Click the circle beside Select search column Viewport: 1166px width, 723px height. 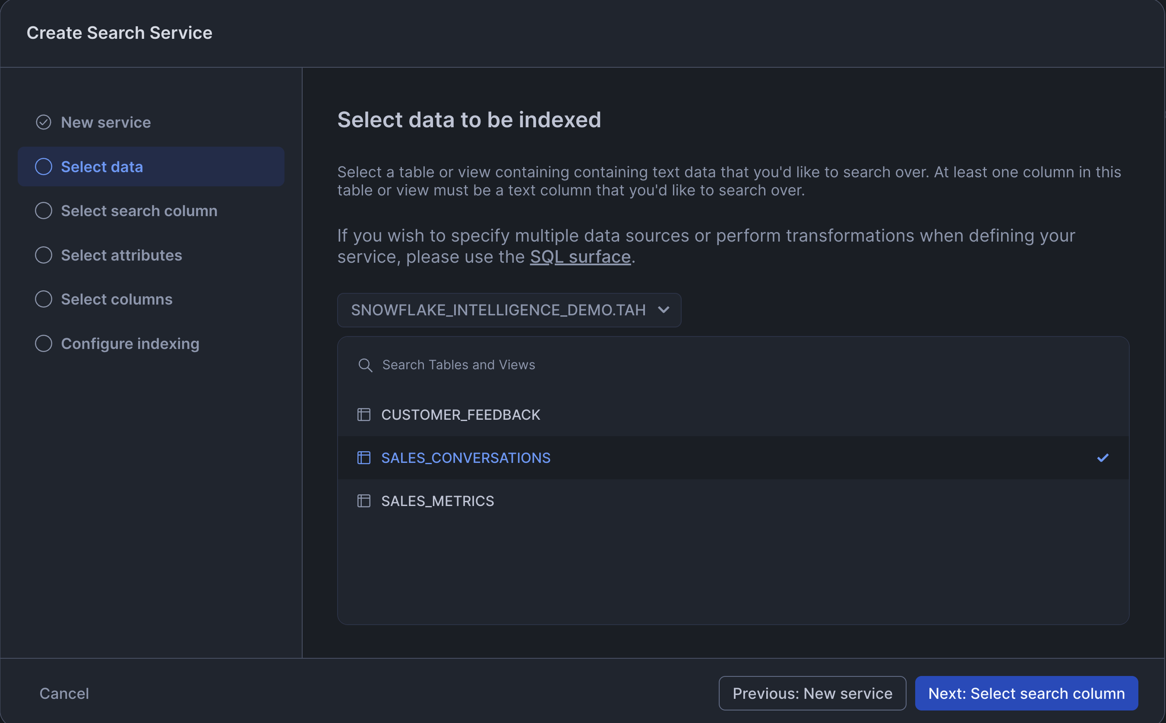[x=44, y=211]
